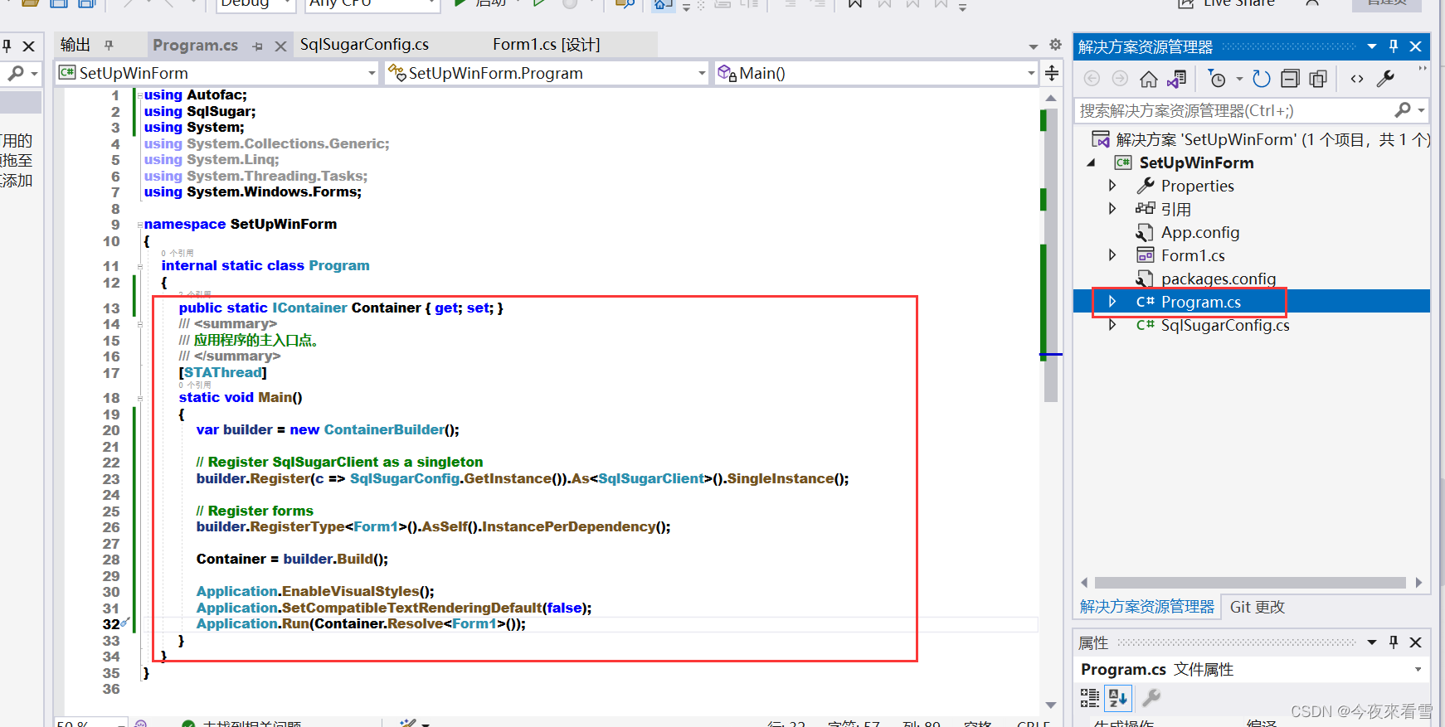The height and width of the screenshot is (727, 1445).
Task: Open the Form1.cs [设计] editor tab
Action: pos(547,45)
